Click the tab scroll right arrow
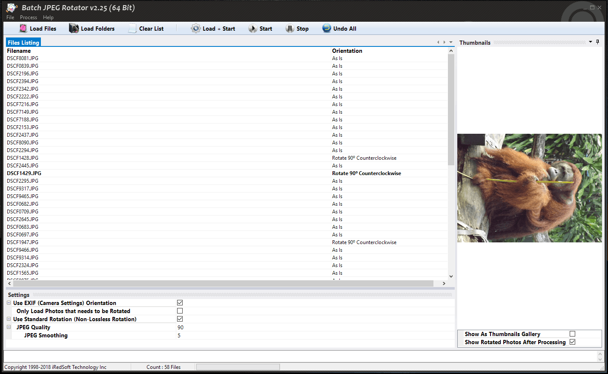This screenshot has width=608, height=374. [x=445, y=42]
